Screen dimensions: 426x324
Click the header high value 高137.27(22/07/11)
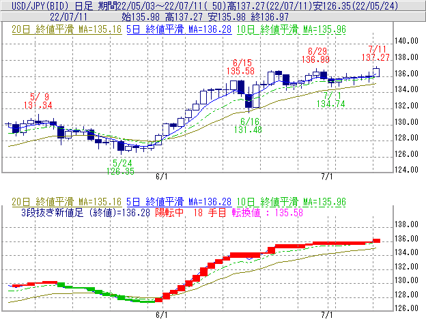tap(270, 5)
